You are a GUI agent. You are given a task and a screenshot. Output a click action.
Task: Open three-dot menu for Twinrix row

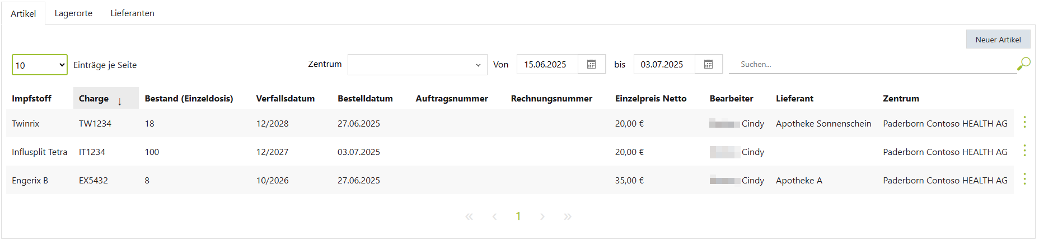[x=1024, y=123]
